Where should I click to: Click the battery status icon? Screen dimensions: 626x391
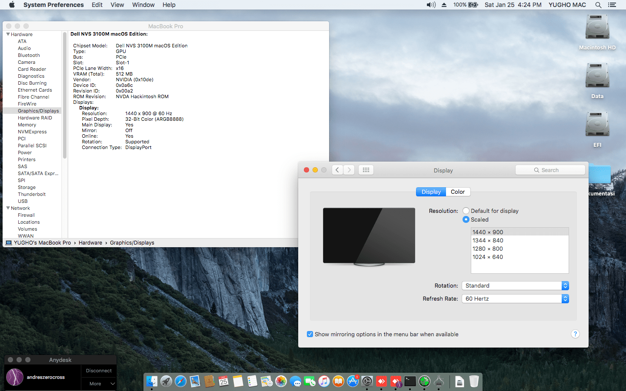tap(473, 5)
